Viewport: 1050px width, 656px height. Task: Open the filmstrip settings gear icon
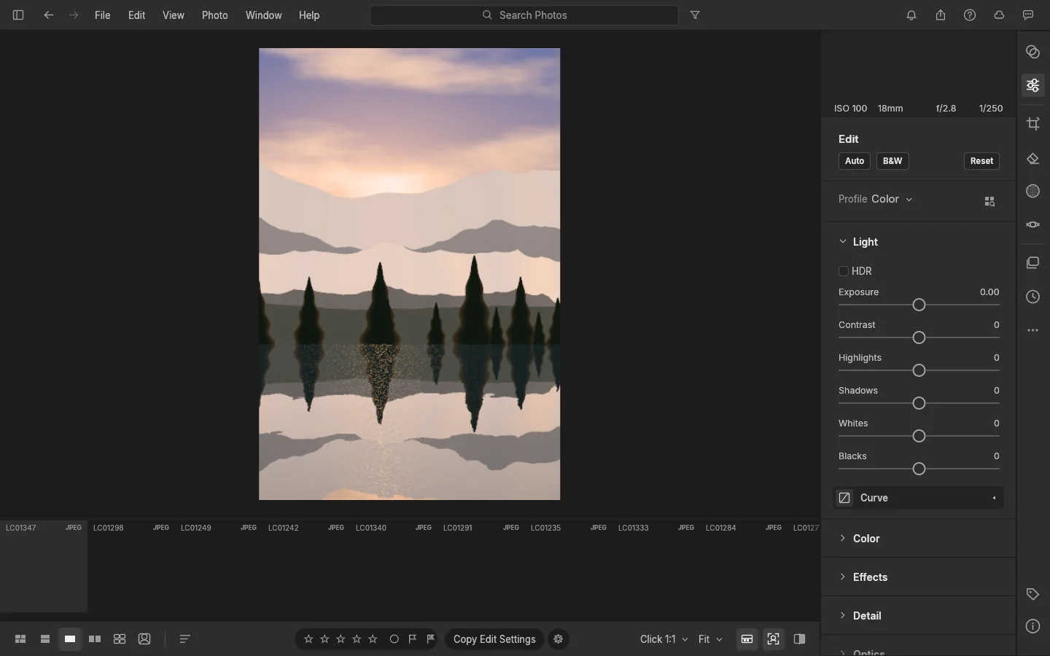point(559,639)
